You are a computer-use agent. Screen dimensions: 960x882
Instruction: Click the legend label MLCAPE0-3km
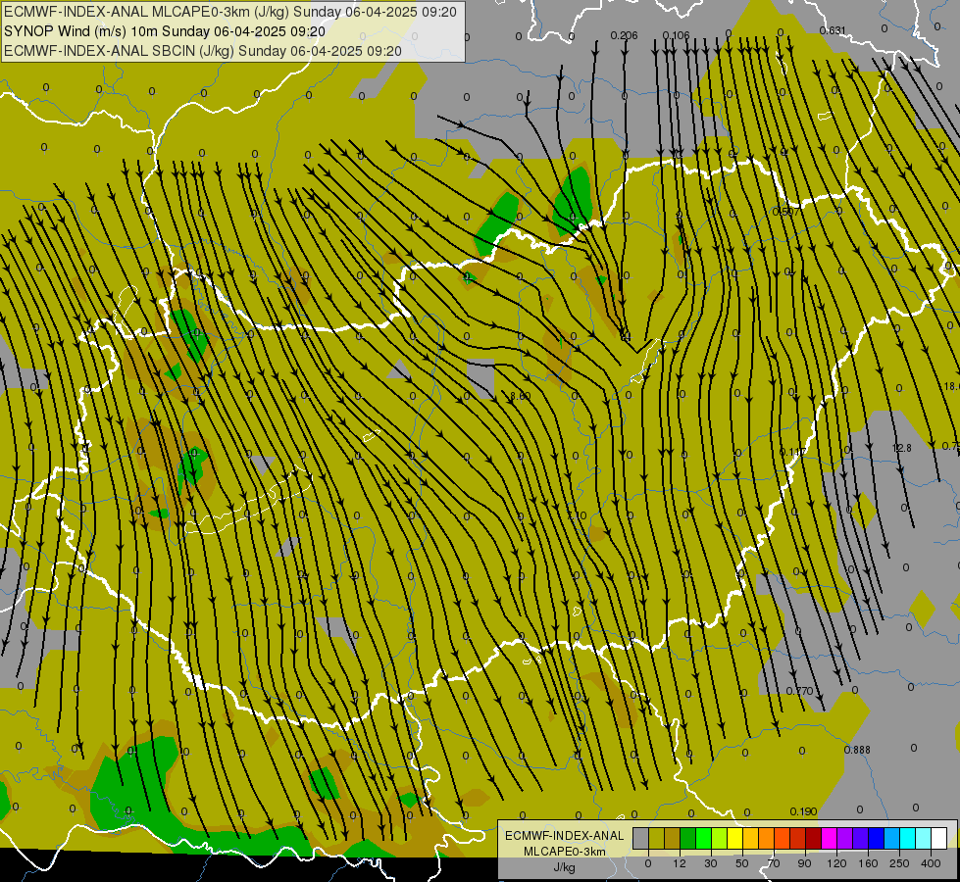click(x=564, y=852)
